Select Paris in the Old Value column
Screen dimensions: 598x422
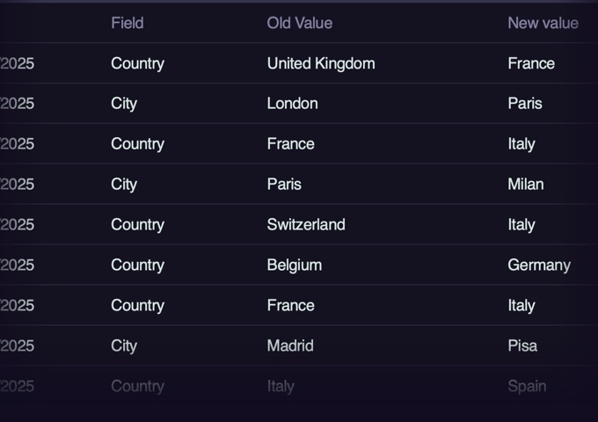(283, 185)
